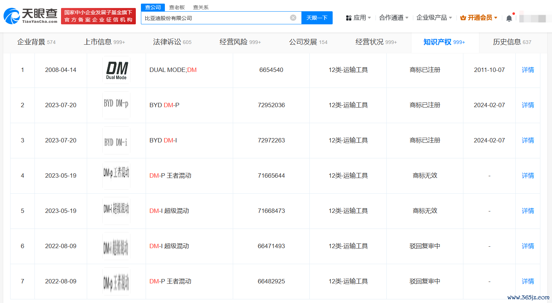Click the TianYanCha logo
Image resolution: width=552 pixels, height=303 pixels.
click(x=31, y=16)
